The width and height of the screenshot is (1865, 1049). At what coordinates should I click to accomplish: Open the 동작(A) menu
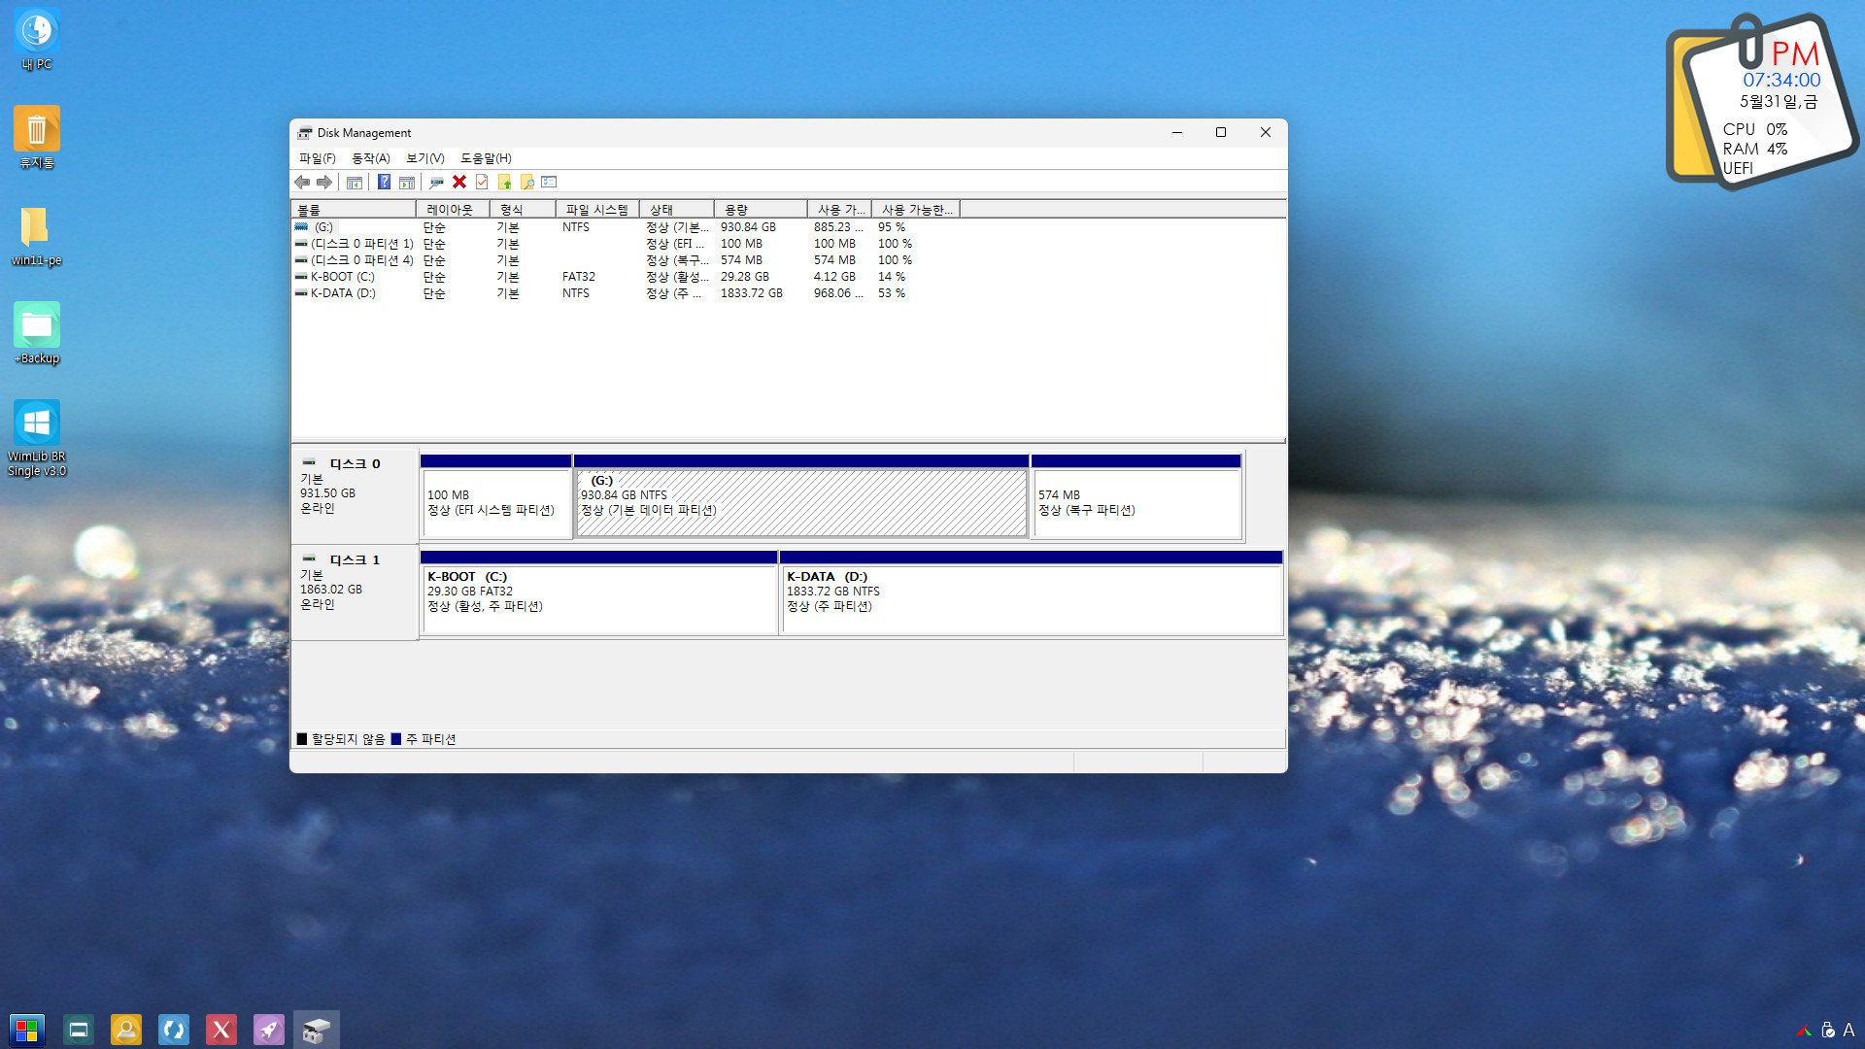[x=370, y=158]
